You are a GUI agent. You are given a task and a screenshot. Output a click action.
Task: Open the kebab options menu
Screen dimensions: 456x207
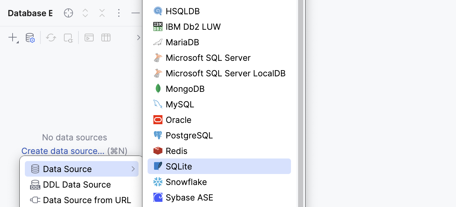click(119, 13)
